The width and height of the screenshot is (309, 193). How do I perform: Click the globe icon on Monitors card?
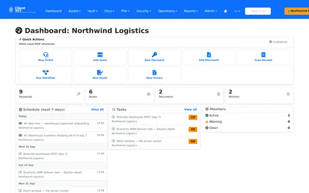point(288,94)
